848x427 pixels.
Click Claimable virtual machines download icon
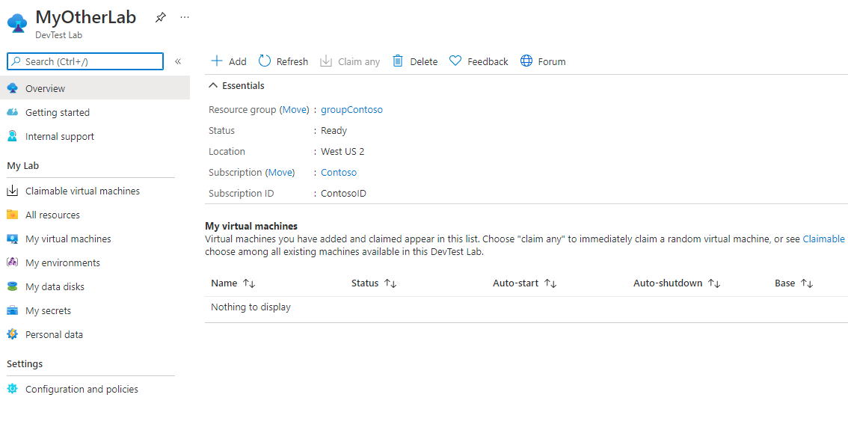[13, 191]
